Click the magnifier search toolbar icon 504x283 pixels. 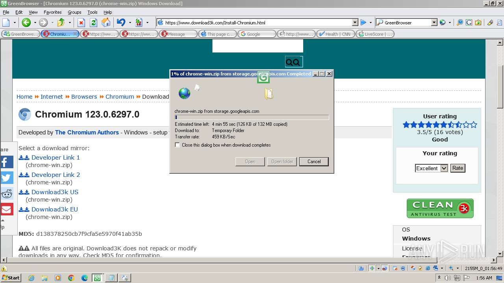coord(460,22)
